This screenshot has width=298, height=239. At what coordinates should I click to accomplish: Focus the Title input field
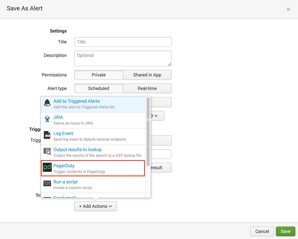[x=123, y=42]
